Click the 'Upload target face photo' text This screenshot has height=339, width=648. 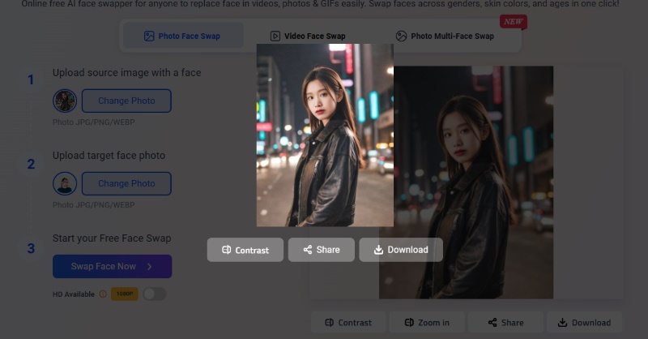point(109,156)
